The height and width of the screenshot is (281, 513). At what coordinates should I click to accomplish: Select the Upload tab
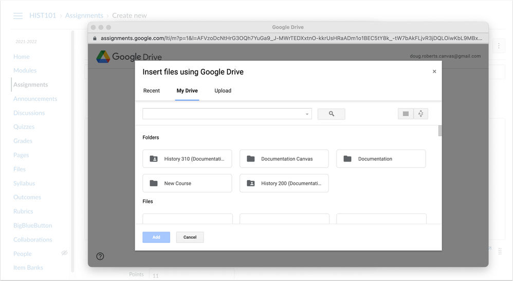pos(223,91)
